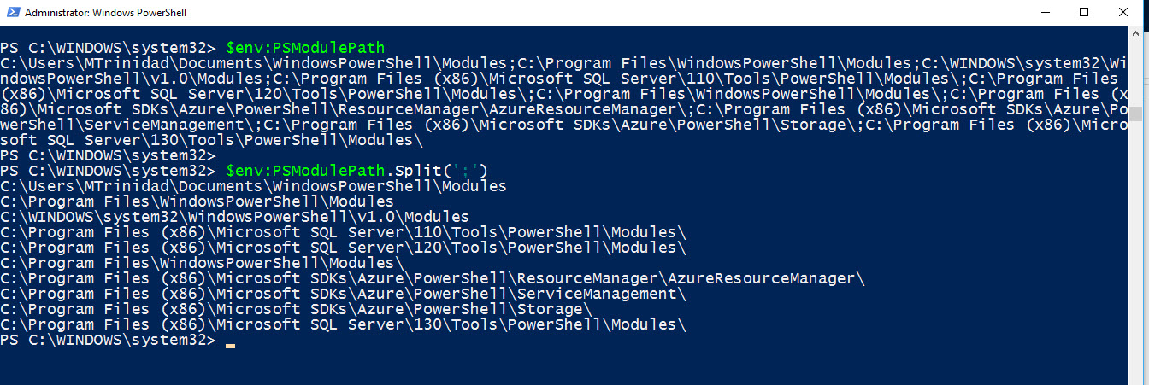Click the empty prompt line before Split command
The width and height of the screenshot is (1149, 385).
[109, 155]
